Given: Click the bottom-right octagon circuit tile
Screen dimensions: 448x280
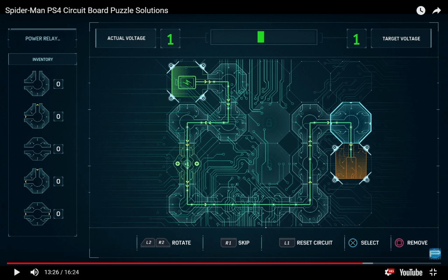Looking at the screenshot, I should (x=310, y=205).
